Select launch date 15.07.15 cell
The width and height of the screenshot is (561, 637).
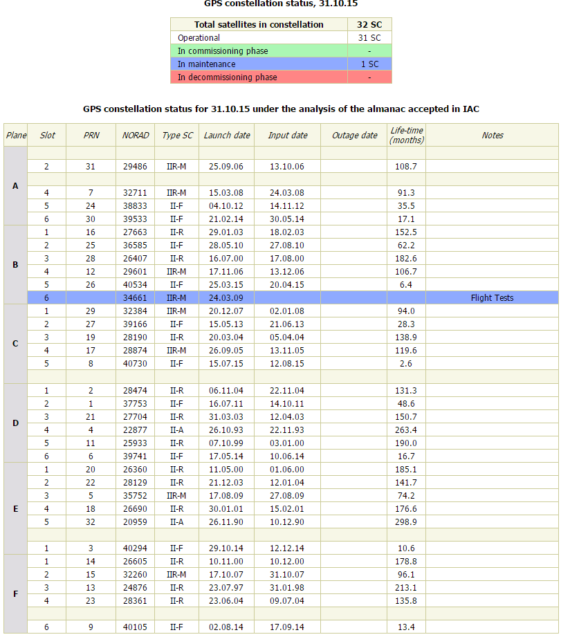227,363
